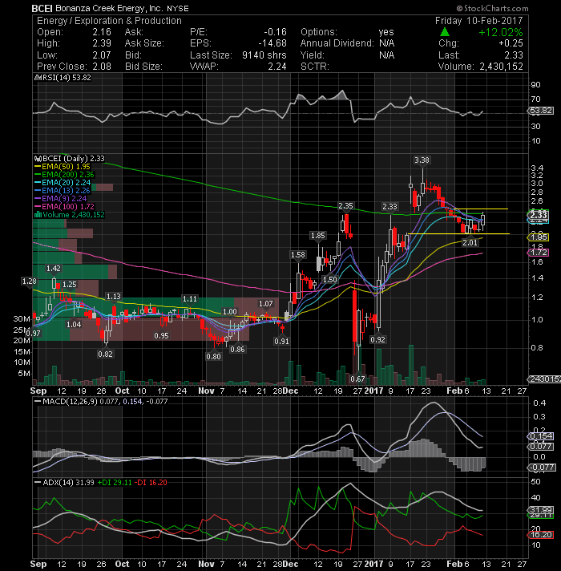This screenshot has width=561, height=571.
Task: Click the 1.95 EMA50 axis tag
Action: click(x=538, y=237)
